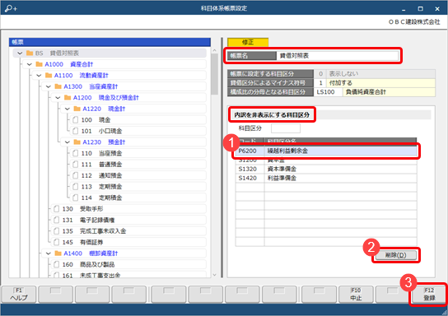Click the BS folder icon
Viewport: 448px width, 316px height.
(30, 53)
